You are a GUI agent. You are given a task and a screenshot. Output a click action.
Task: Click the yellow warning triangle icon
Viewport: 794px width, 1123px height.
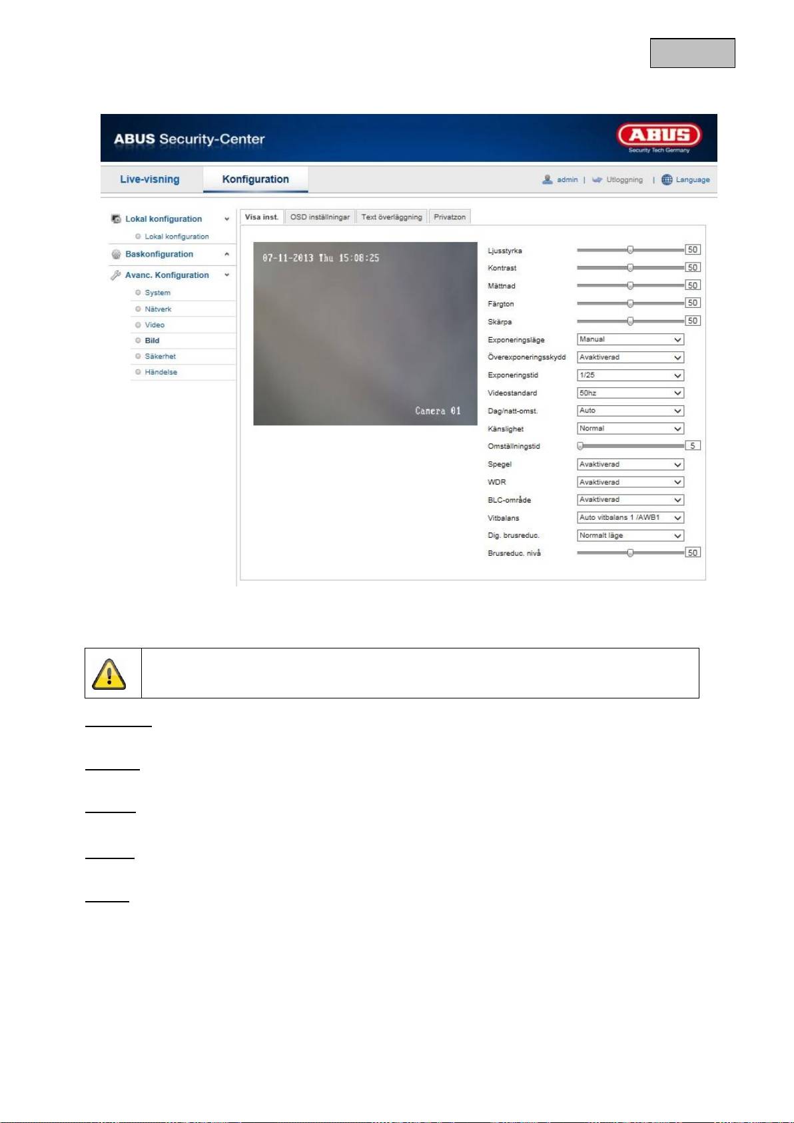coord(109,674)
